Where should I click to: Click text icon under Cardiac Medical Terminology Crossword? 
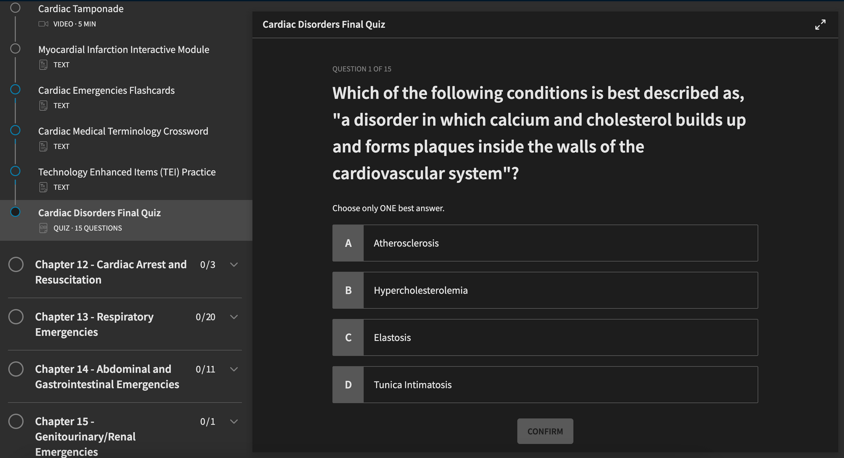pyautogui.click(x=43, y=146)
